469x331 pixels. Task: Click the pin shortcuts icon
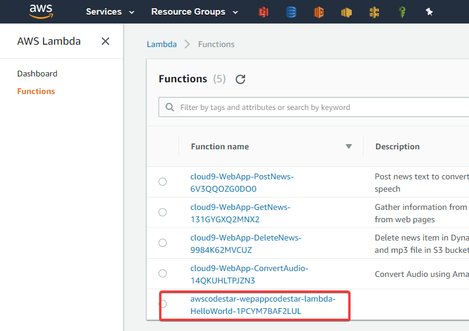(x=429, y=12)
